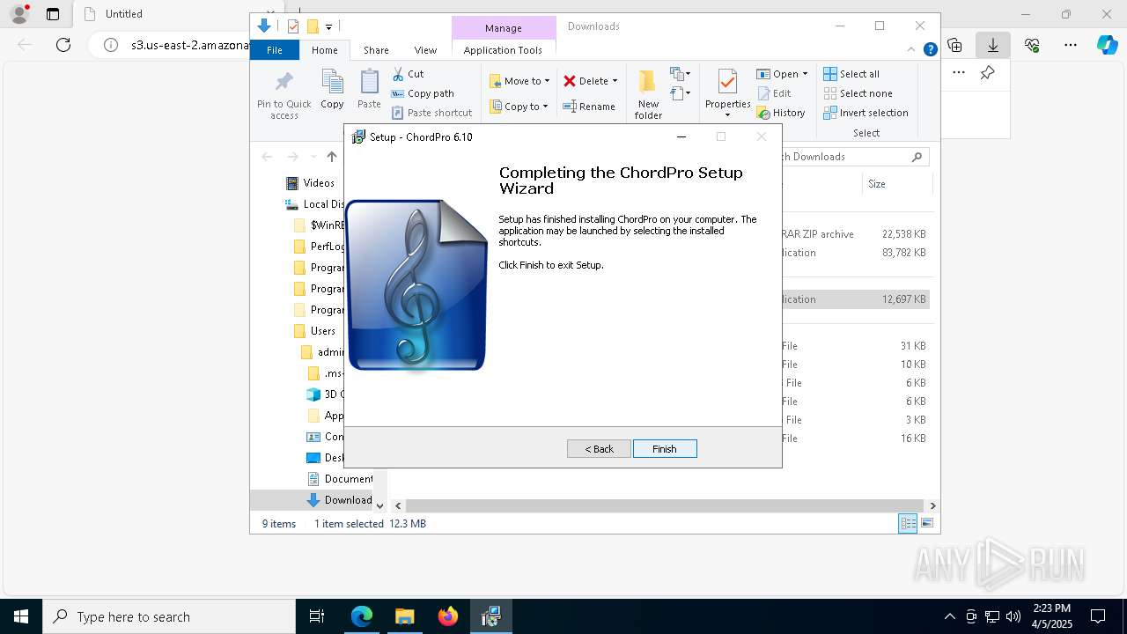Click the Manage contextual tab
The image size is (1127, 634).
(x=504, y=28)
